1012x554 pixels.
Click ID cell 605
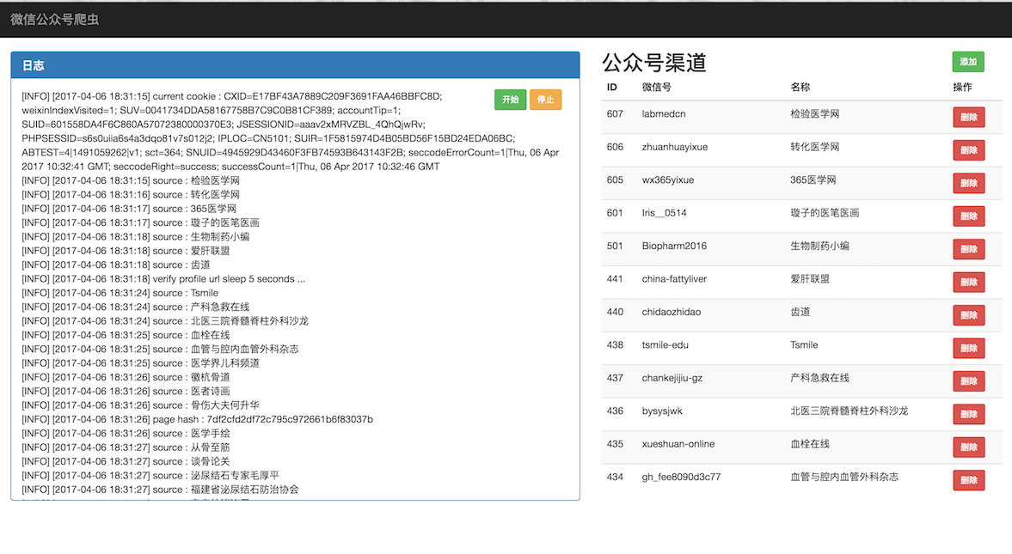pyautogui.click(x=615, y=180)
